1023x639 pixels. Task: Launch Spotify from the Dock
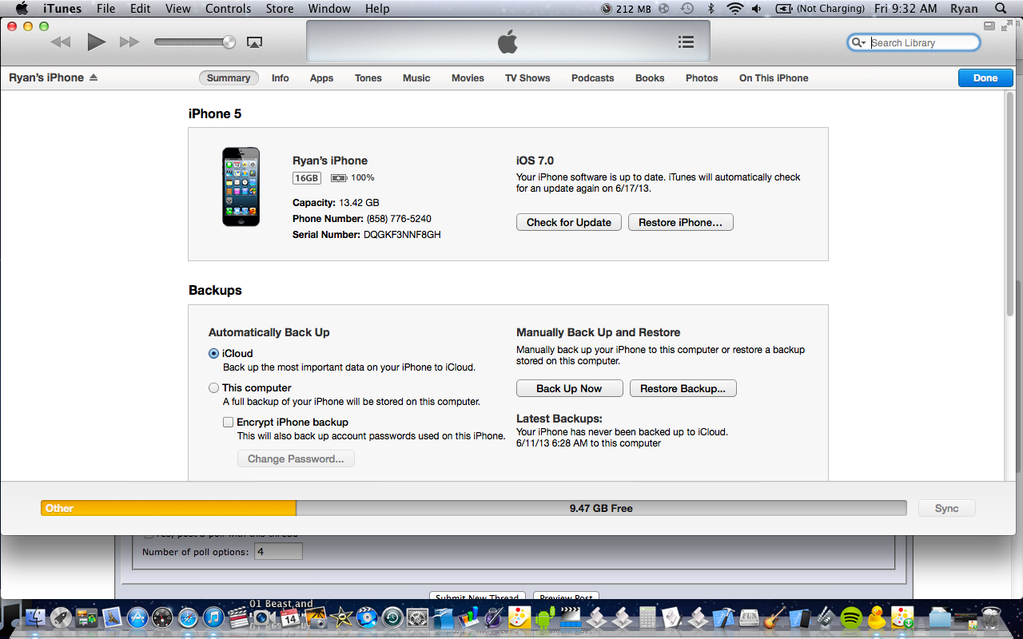tap(852, 617)
